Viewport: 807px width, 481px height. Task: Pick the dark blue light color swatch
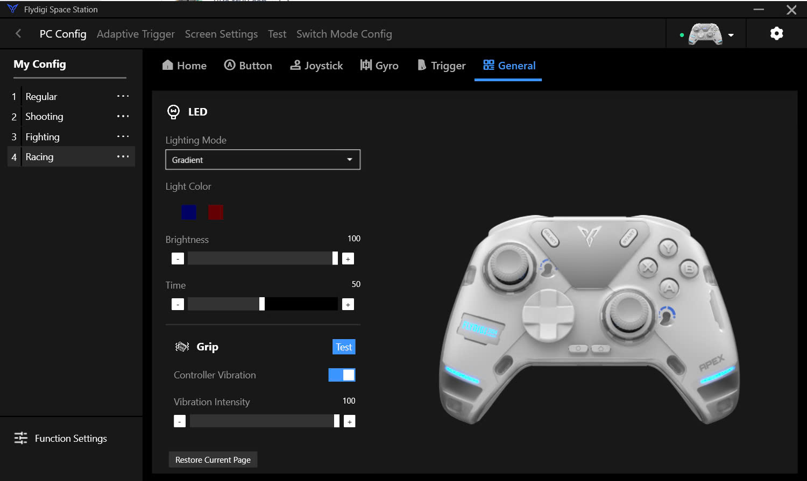point(189,212)
